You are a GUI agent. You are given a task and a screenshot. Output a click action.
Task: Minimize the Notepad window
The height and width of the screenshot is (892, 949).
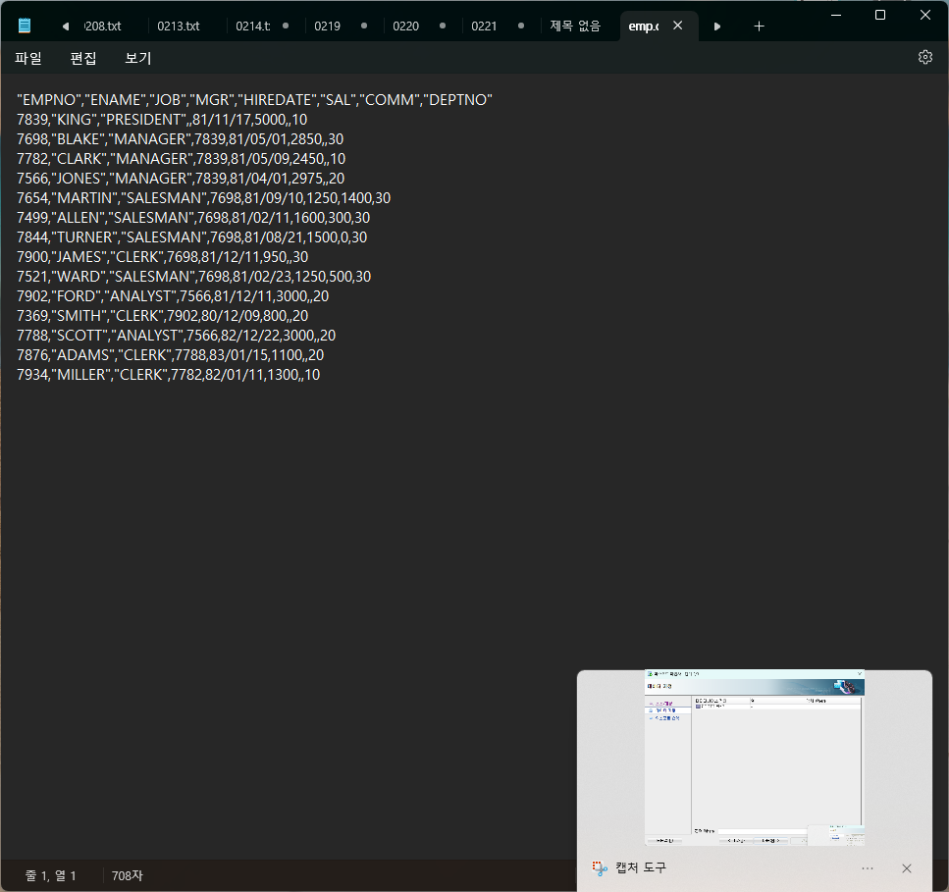tap(836, 15)
